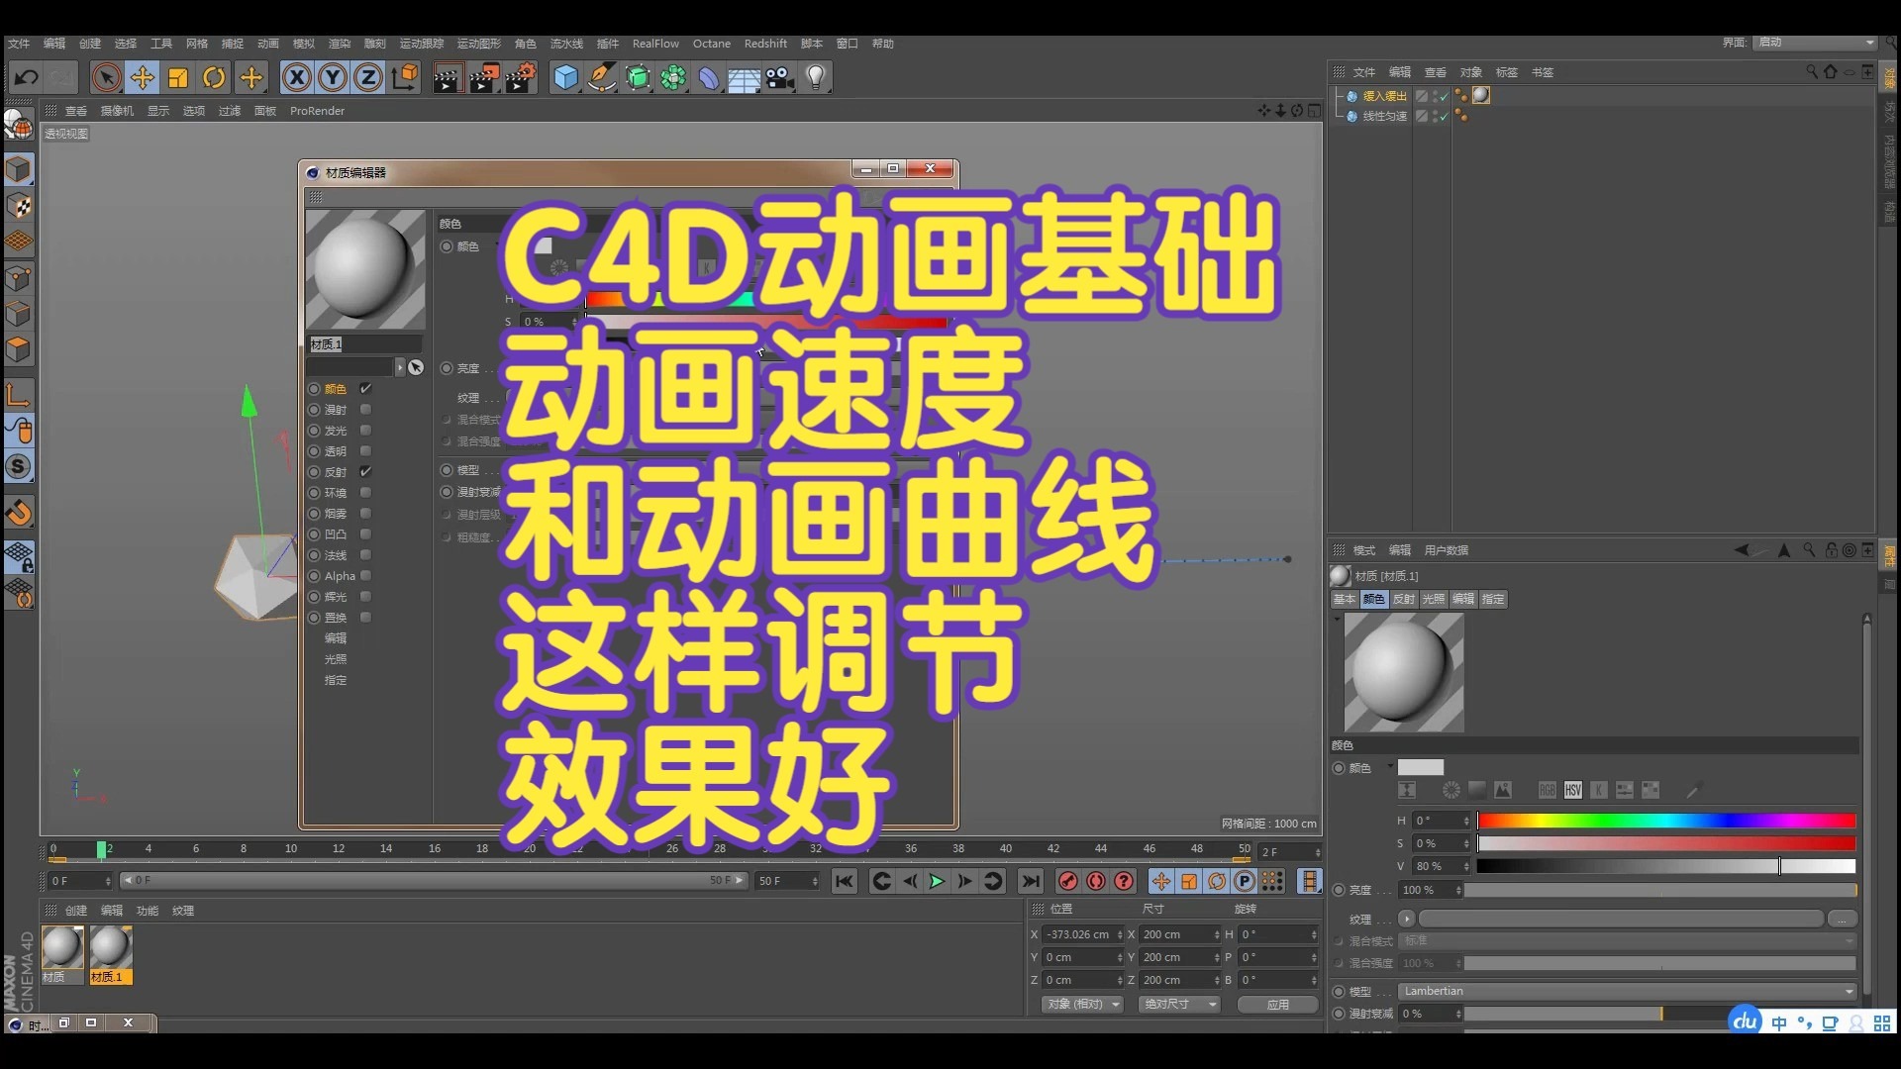Enable the Alpha channel checkbox in the material editor
This screenshot has height=1069, width=1901.
tap(365, 576)
